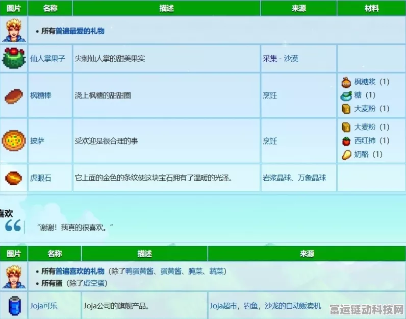Click description text 受欢迎是很合理的事
The height and width of the screenshot is (319, 406).
[x=106, y=141]
